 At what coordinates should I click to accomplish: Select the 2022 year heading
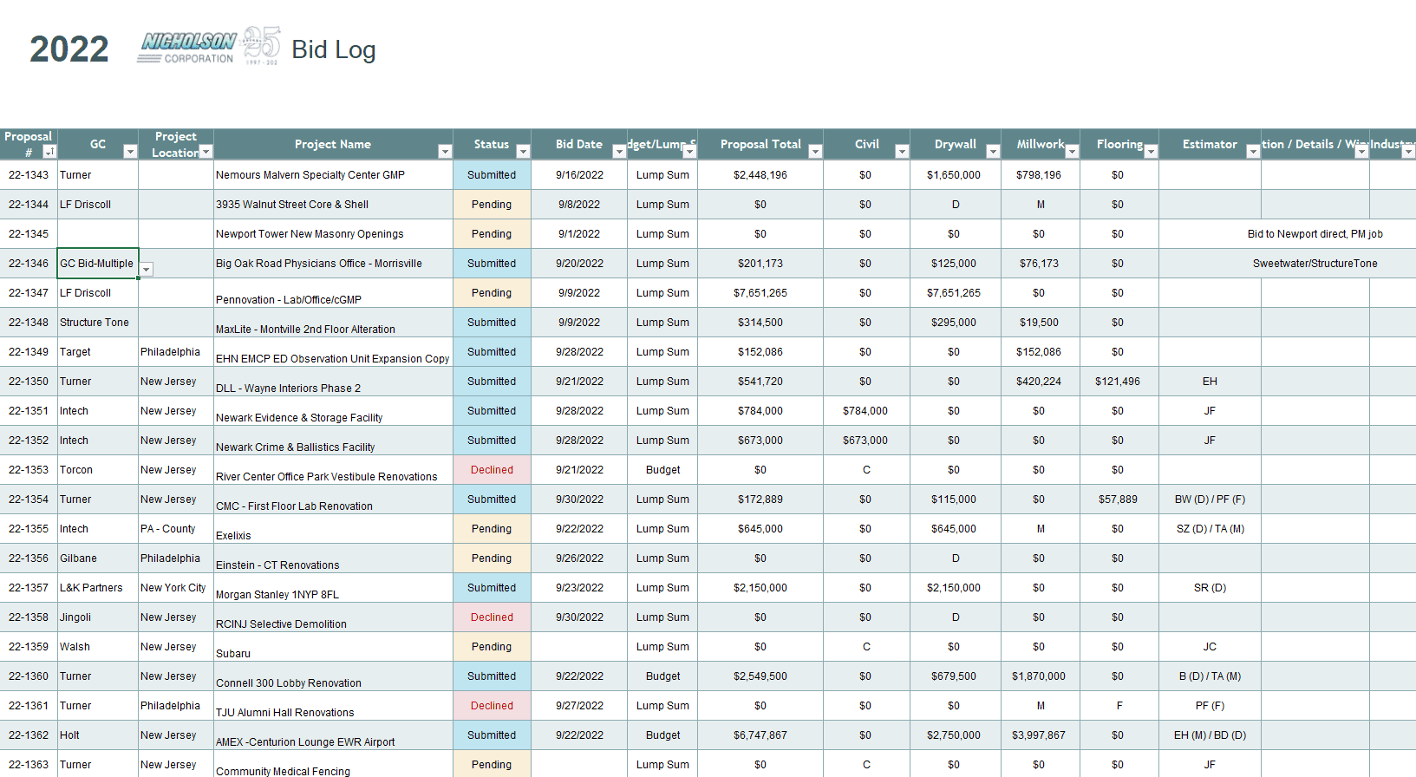click(69, 49)
